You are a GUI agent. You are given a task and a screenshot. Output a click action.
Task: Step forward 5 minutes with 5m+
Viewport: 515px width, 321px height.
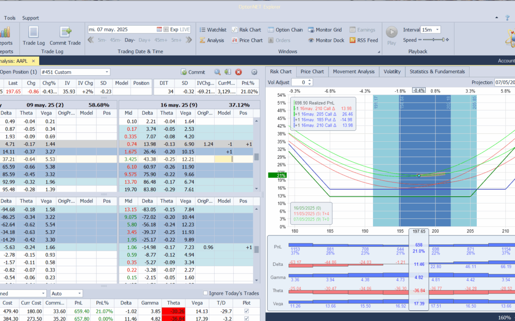(176, 40)
